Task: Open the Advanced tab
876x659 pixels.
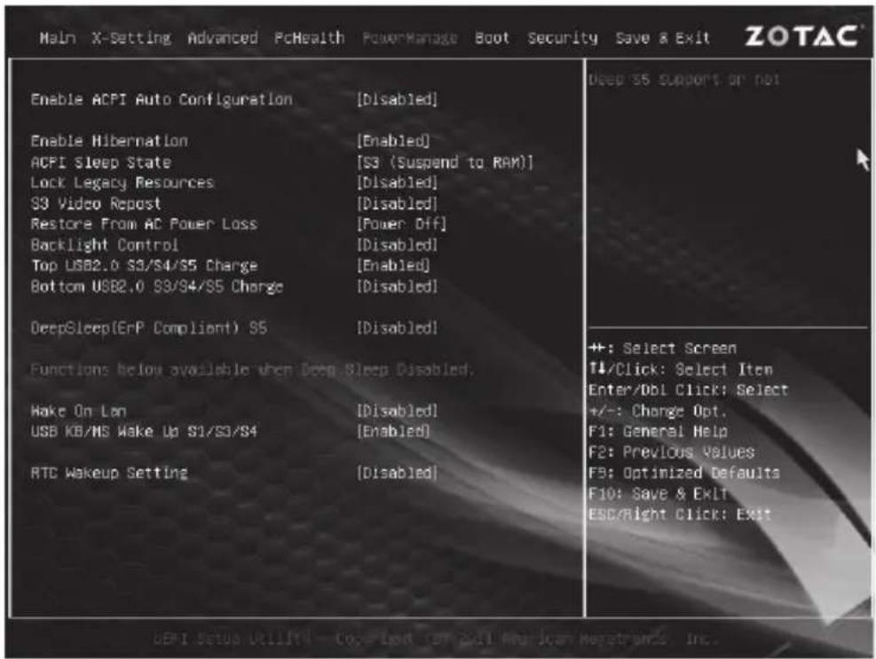Action: tap(223, 38)
